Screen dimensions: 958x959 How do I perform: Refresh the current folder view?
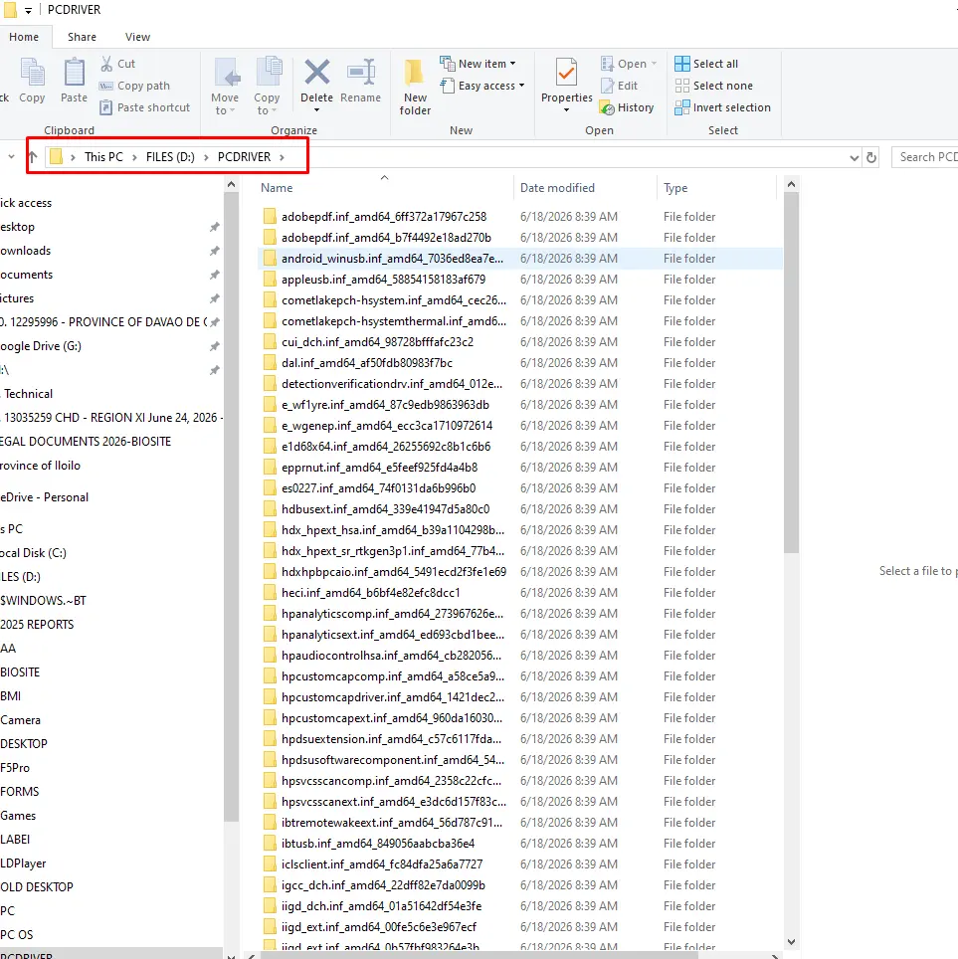(871, 158)
